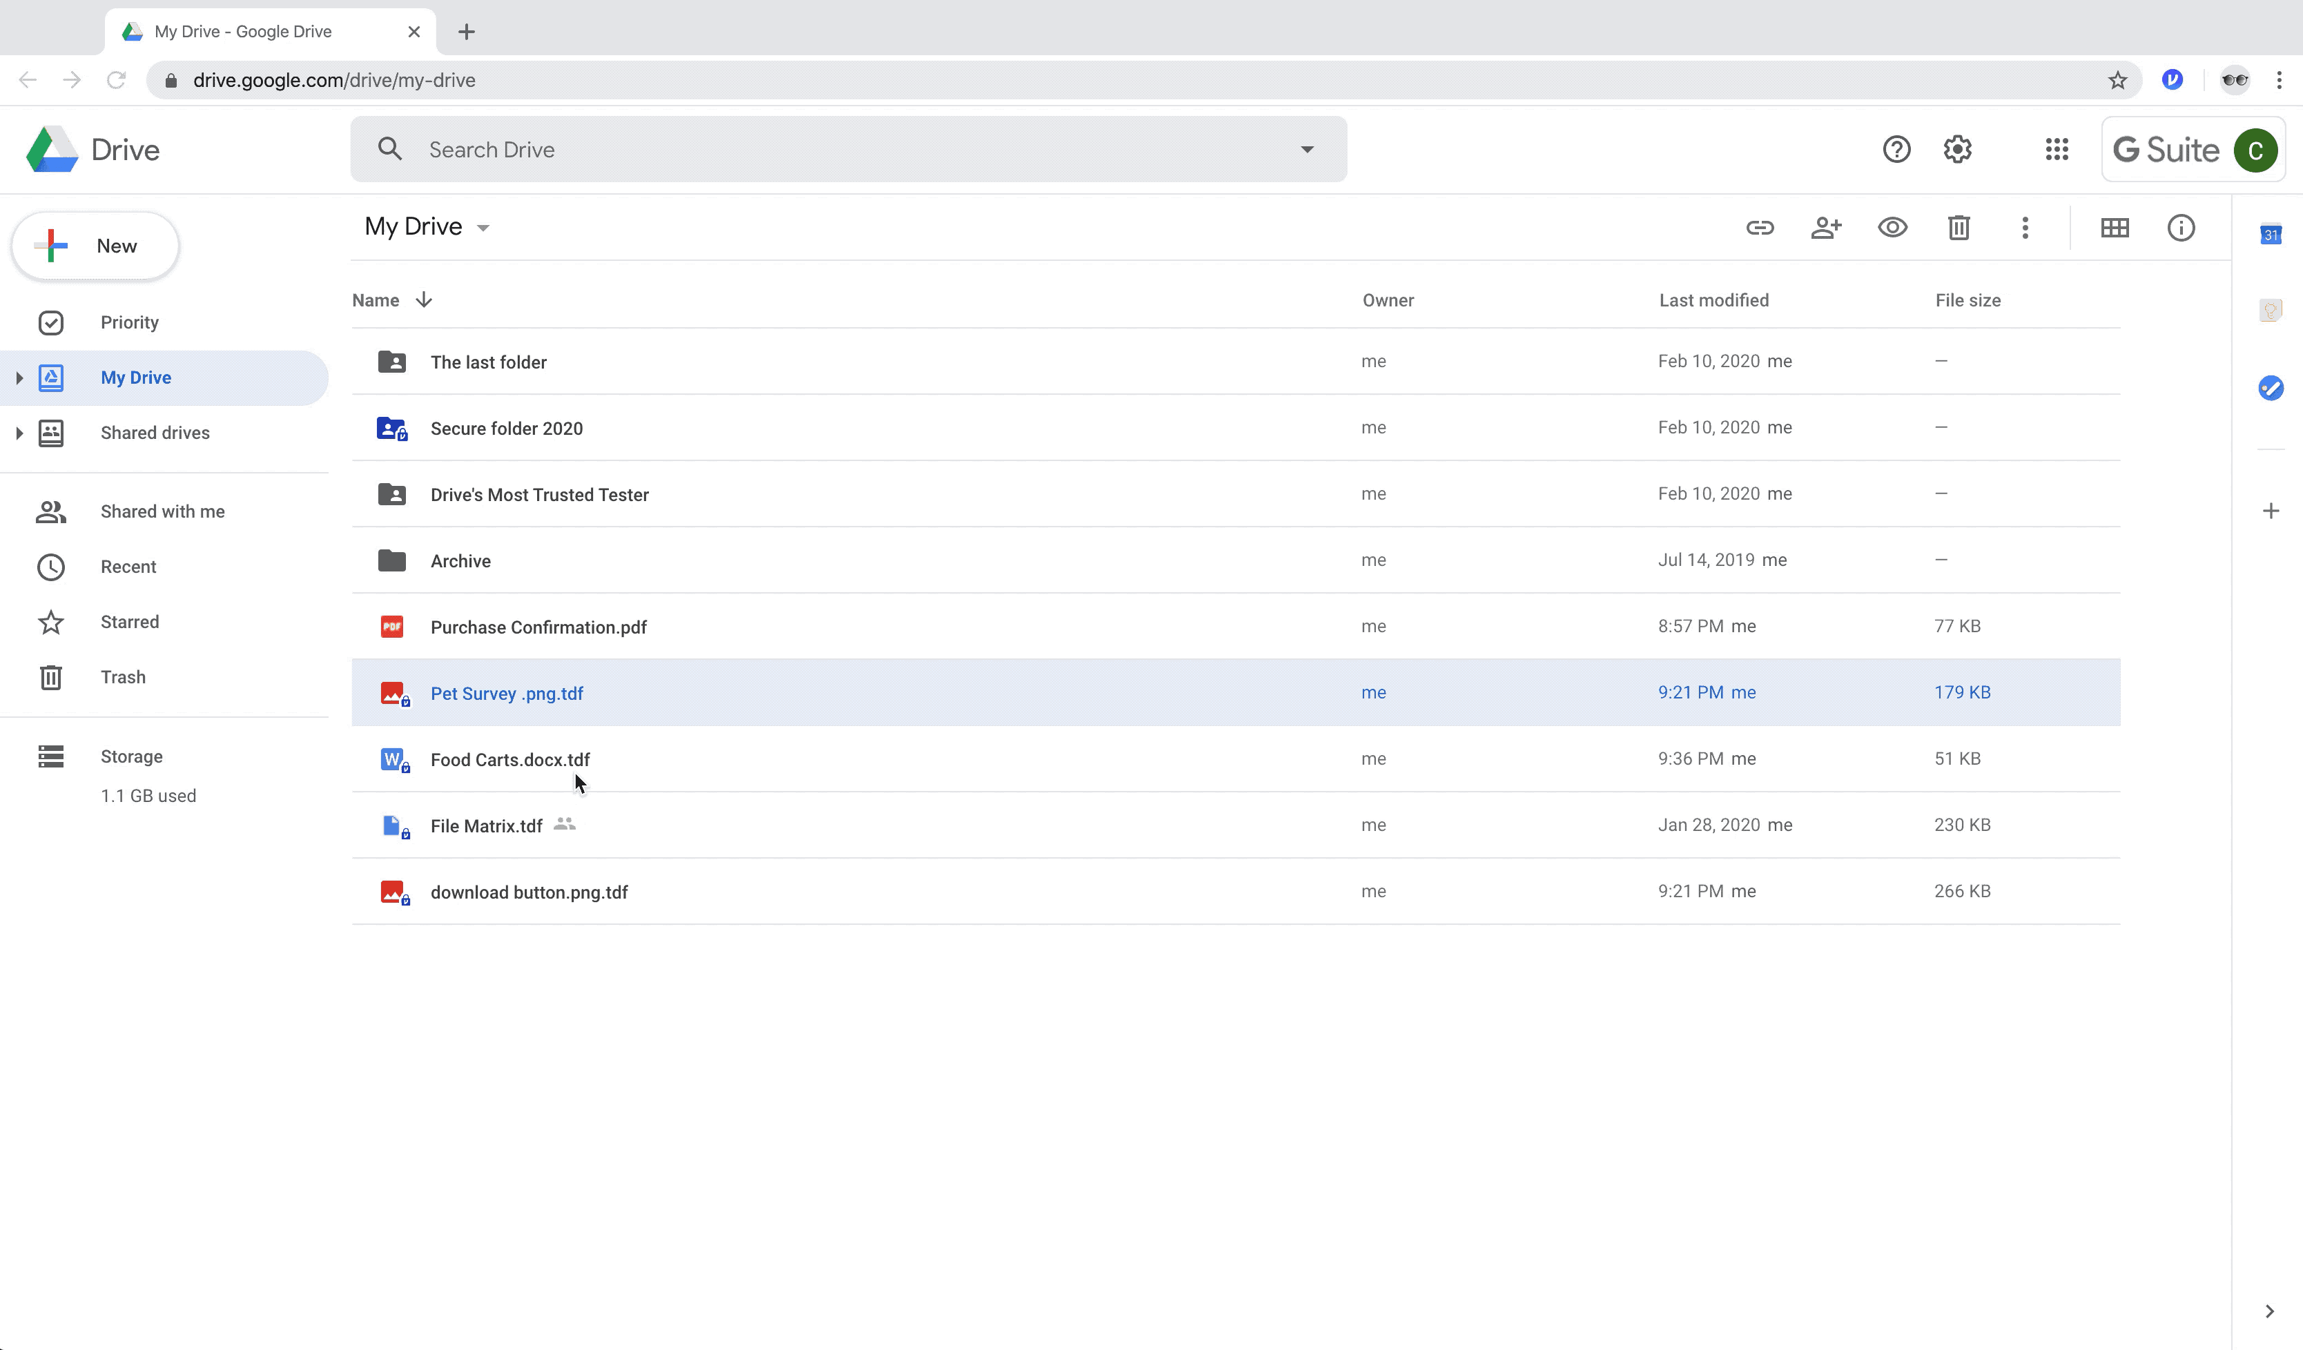Viewport: 2303px width, 1350px height.
Task: Click the Owner column header
Action: pyautogui.click(x=1388, y=300)
